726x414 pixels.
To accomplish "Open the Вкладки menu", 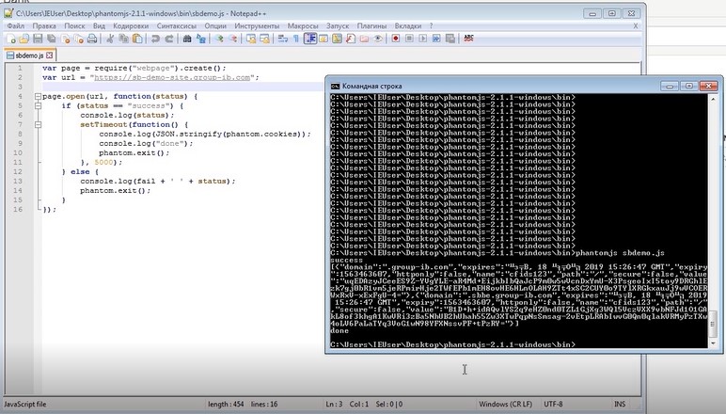I will pyautogui.click(x=408, y=26).
